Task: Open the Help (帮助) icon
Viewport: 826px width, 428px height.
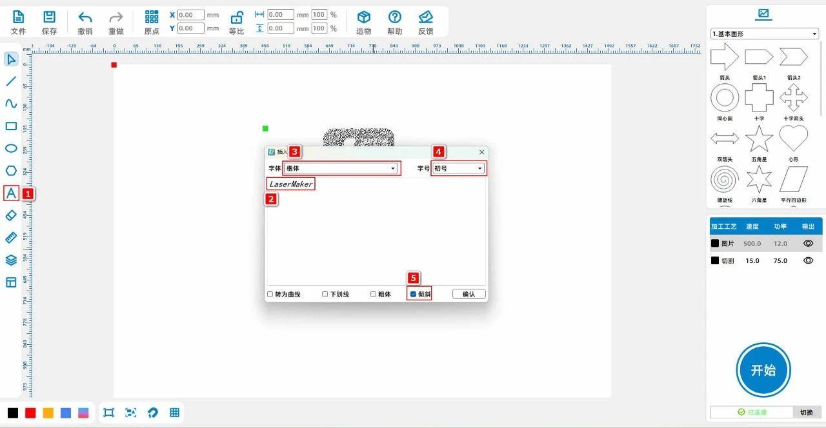Action: 394,18
